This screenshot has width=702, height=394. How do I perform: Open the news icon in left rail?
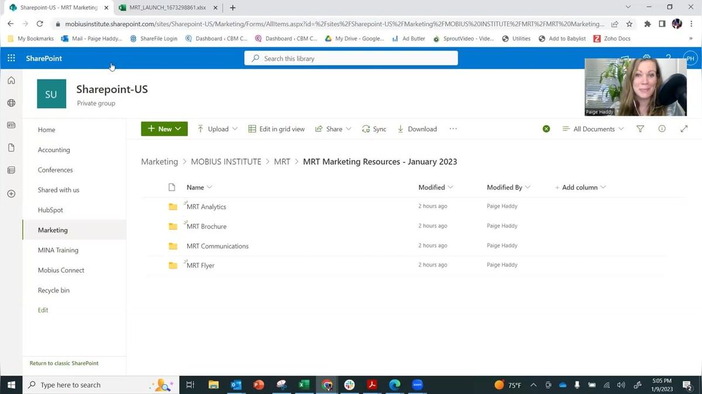click(11, 125)
